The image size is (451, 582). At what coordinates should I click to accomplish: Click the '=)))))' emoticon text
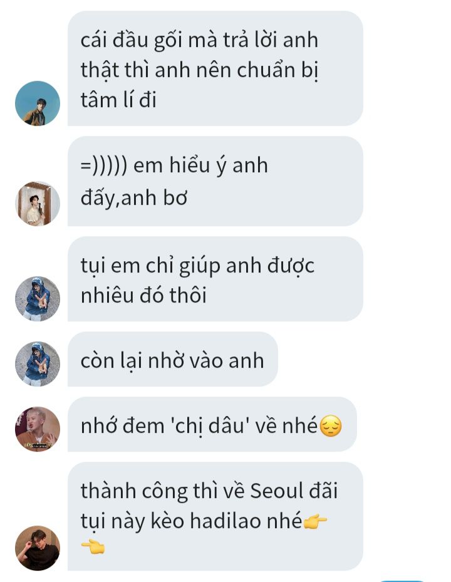tap(104, 165)
